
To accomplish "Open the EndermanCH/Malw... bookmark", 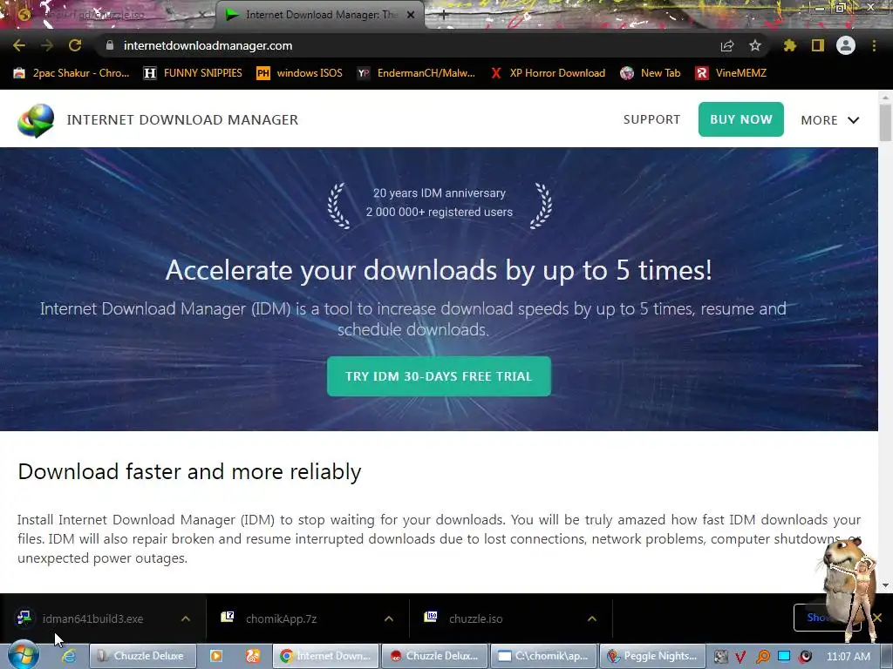I will point(416,73).
